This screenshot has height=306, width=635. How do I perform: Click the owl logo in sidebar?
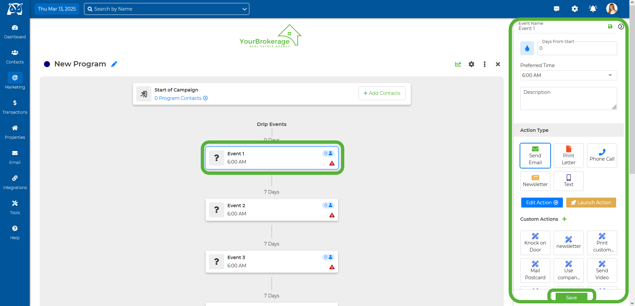(15, 9)
